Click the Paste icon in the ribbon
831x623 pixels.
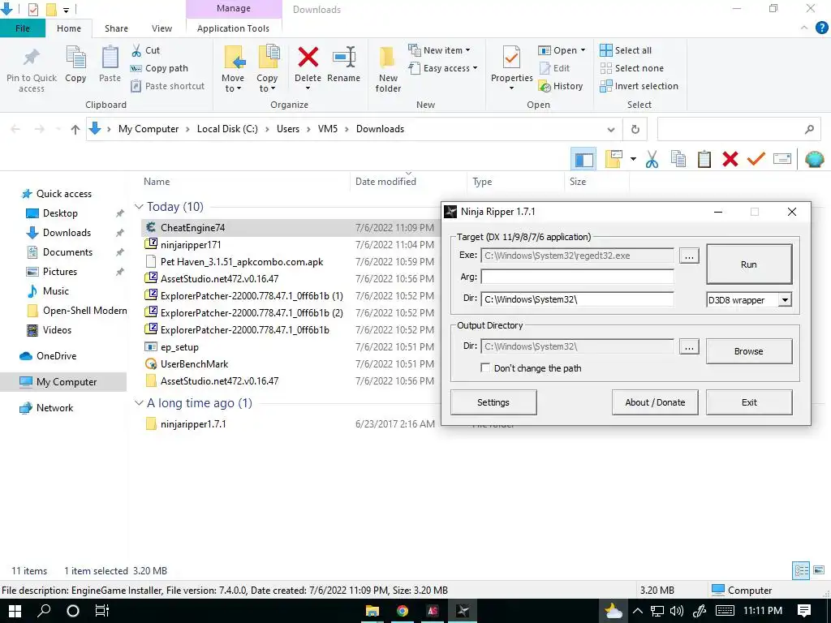[x=110, y=58]
